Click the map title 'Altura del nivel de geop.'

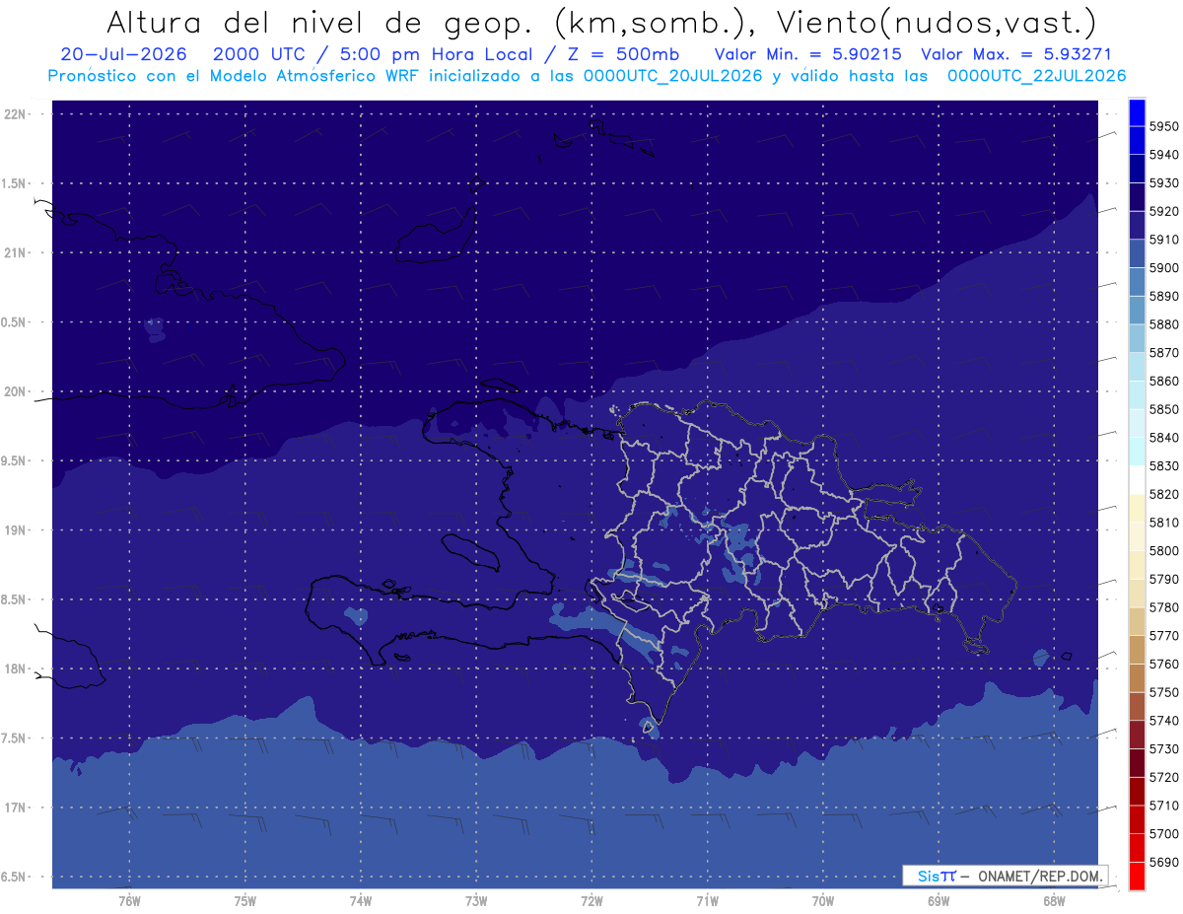click(320, 22)
